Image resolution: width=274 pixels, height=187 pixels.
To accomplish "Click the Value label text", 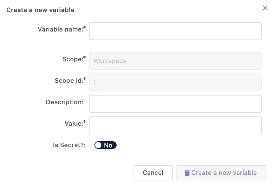I will pyautogui.click(x=74, y=124).
